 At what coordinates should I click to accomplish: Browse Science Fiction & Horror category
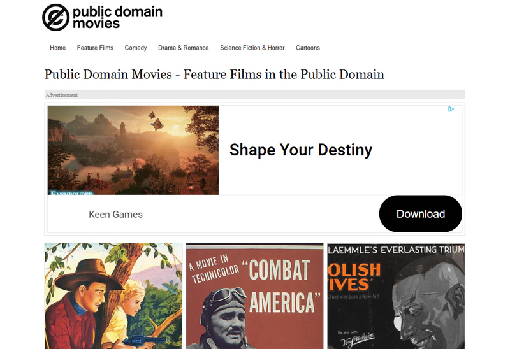pos(252,48)
